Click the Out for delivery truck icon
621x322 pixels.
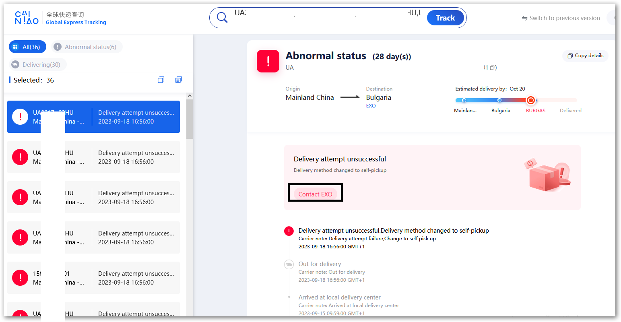[x=289, y=264]
